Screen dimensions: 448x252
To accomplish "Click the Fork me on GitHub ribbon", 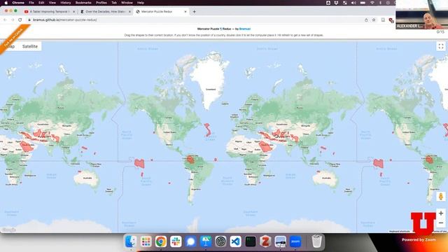I will (14, 38).
